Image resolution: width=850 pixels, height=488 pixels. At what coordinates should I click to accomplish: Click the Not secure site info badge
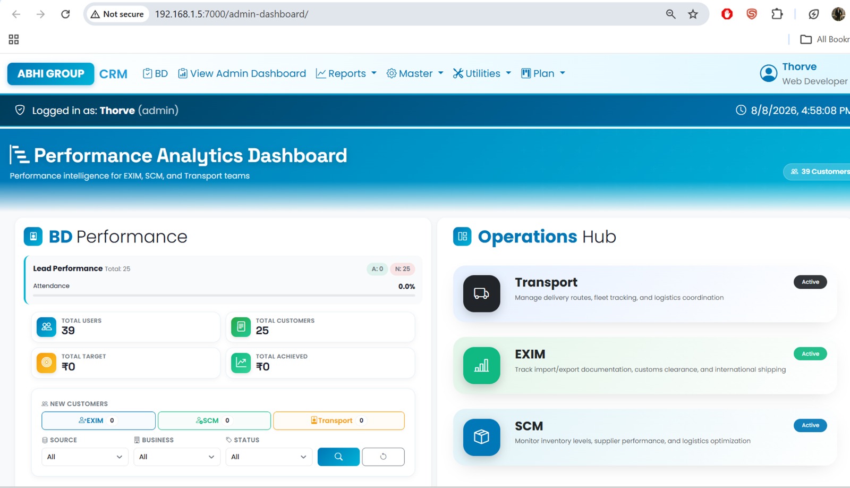[x=117, y=14]
